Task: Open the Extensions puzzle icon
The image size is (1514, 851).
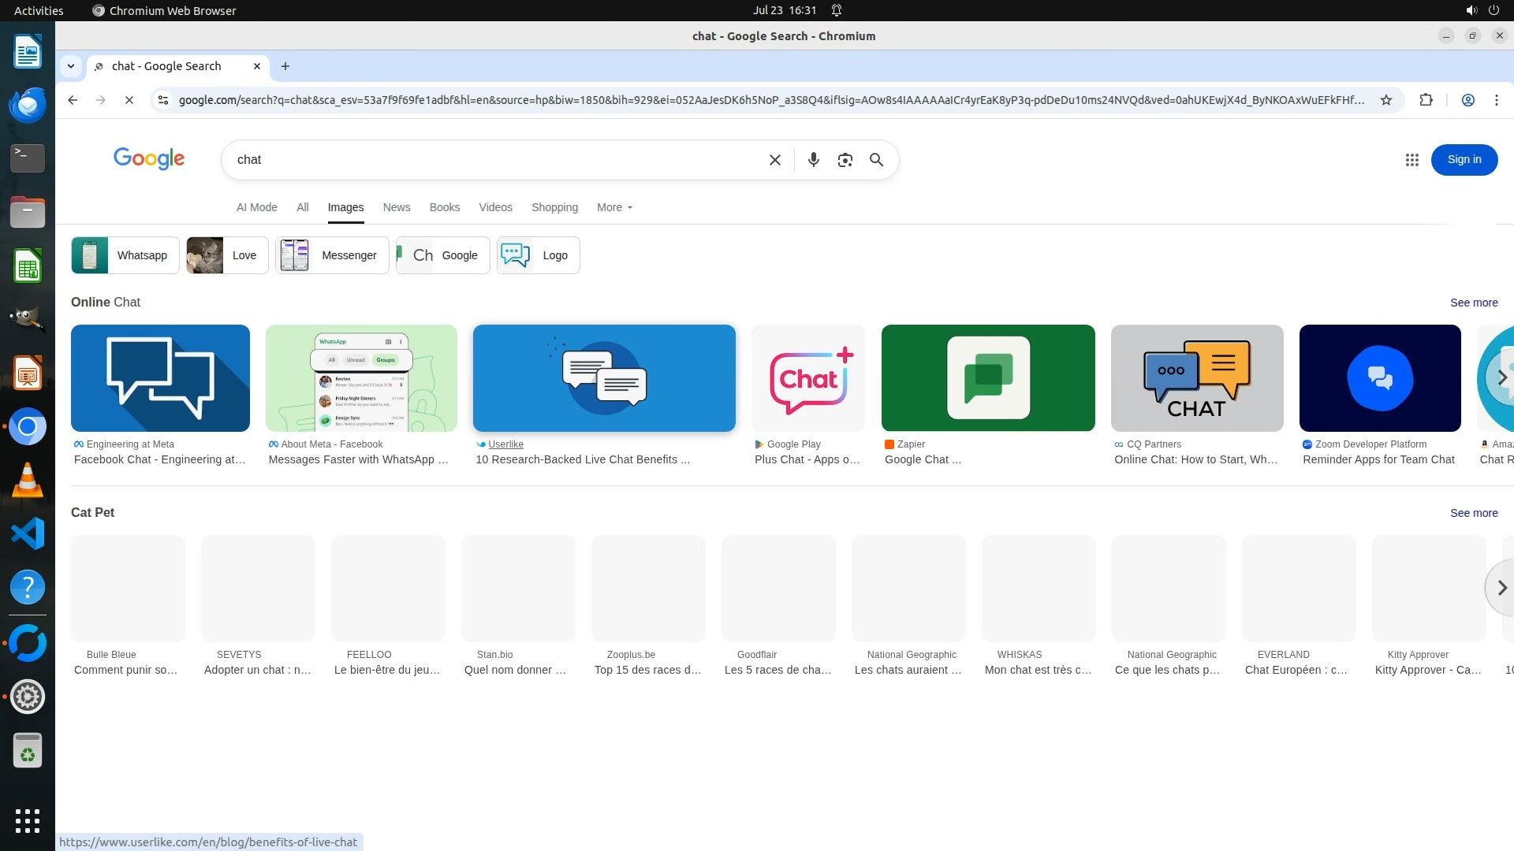Action: (1426, 100)
